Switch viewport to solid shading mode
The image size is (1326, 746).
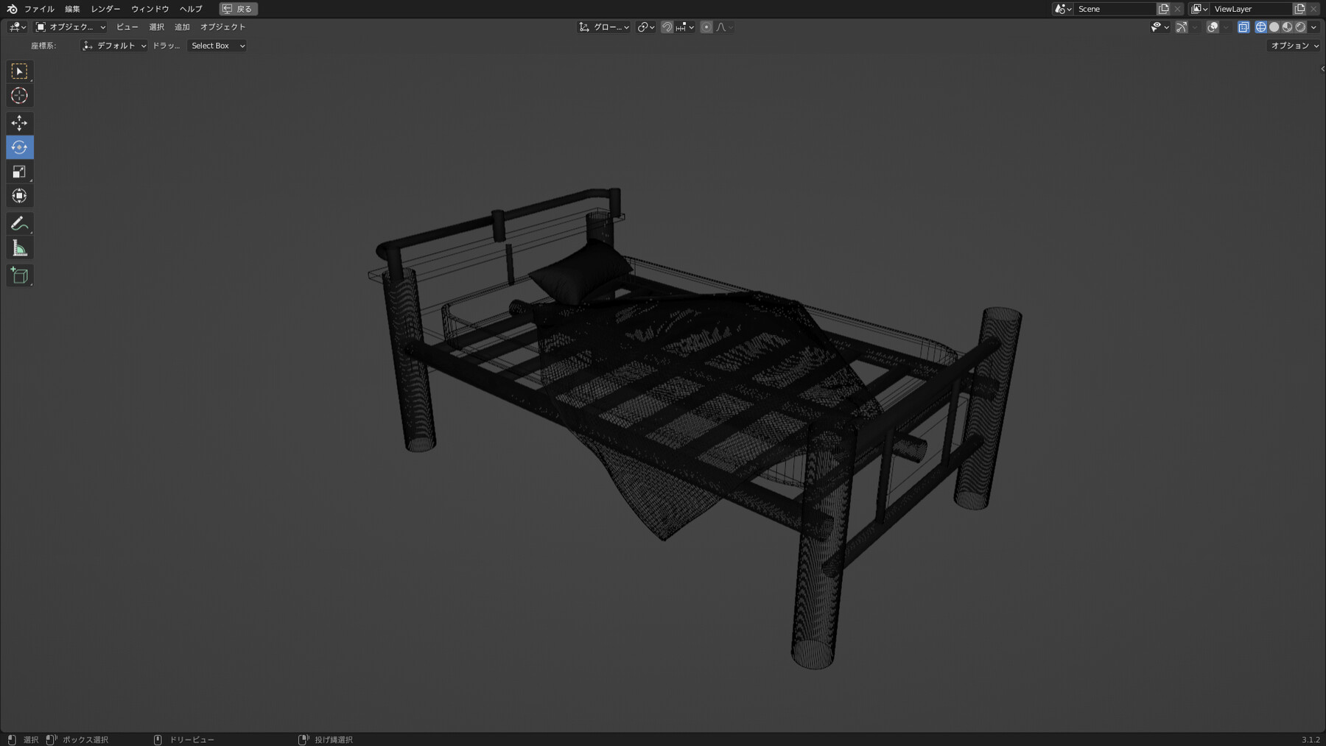1275,27
